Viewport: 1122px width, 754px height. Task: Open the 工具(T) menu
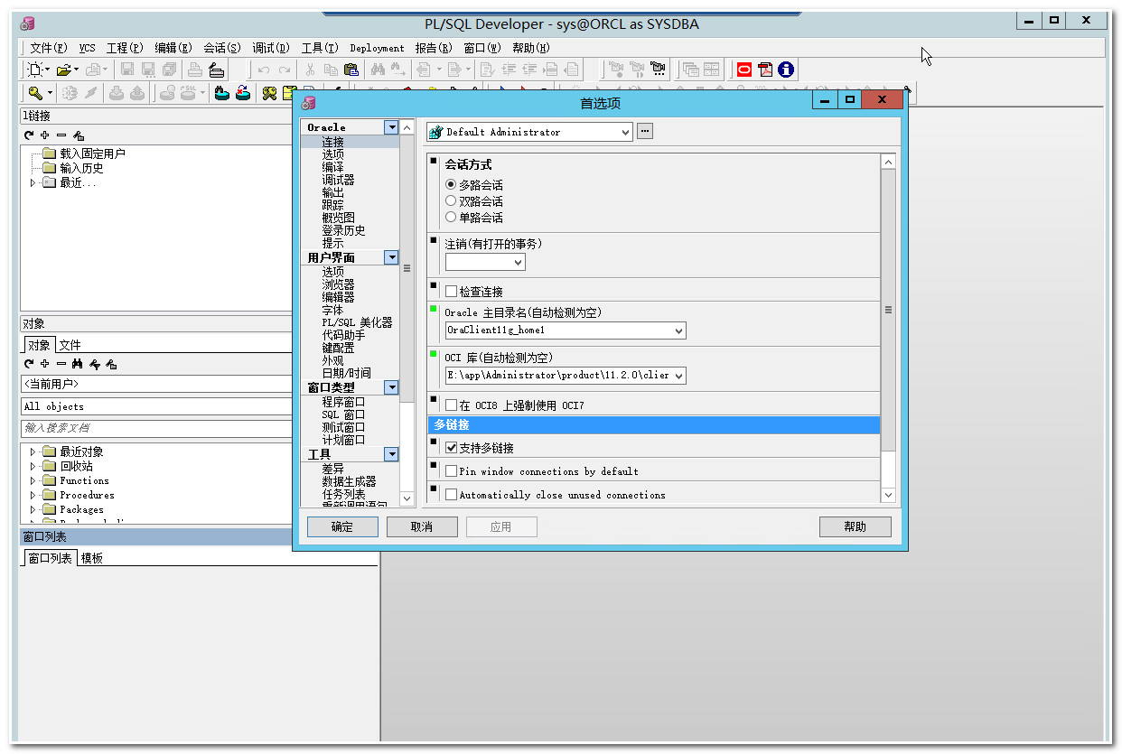tap(319, 48)
